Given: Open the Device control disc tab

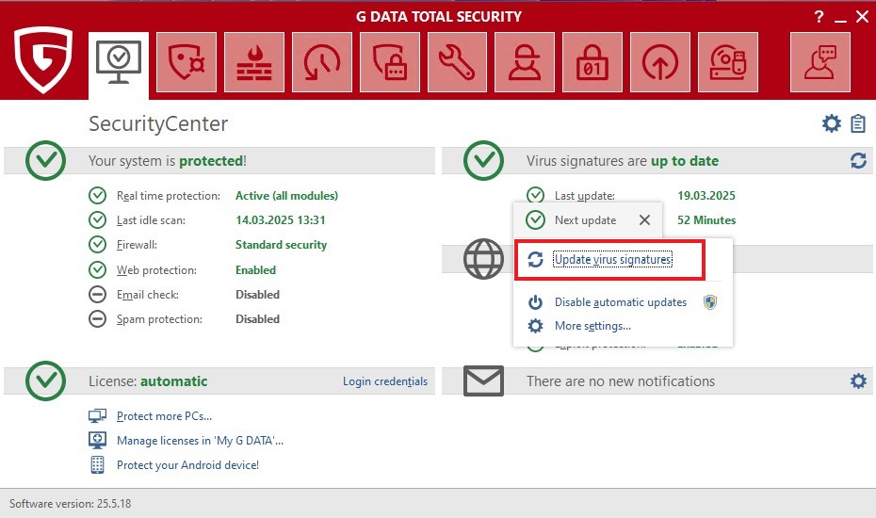Looking at the screenshot, I should pyautogui.click(x=728, y=62).
